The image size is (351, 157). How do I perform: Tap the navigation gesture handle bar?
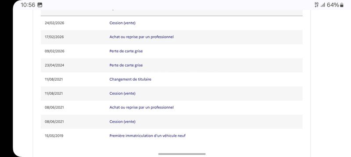point(182,154)
